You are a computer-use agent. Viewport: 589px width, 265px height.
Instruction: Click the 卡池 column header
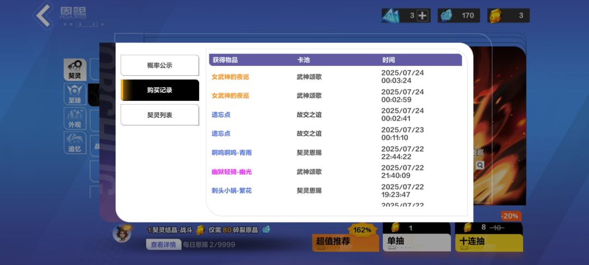[x=303, y=59]
